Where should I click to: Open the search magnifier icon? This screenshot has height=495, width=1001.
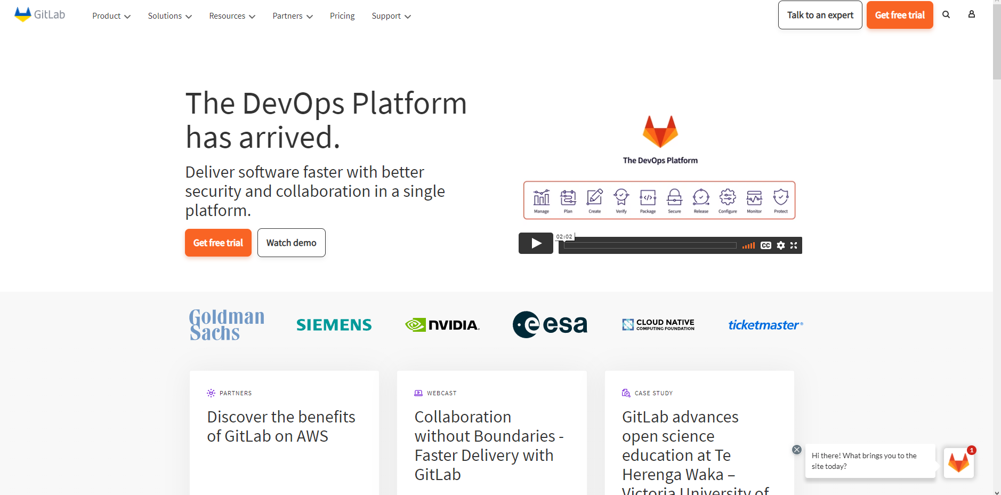tap(946, 14)
